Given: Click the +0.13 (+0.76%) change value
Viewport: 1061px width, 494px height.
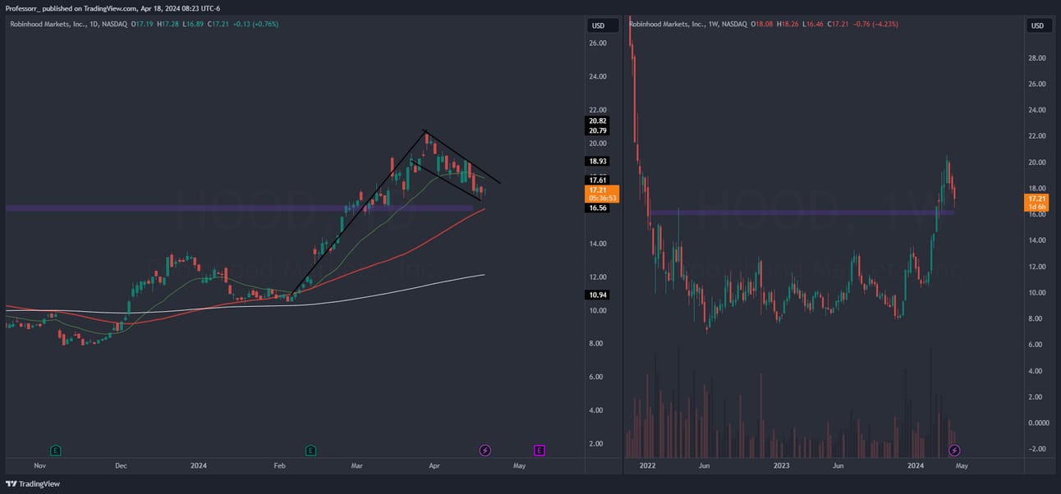Looking at the screenshot, I should 255,24.
